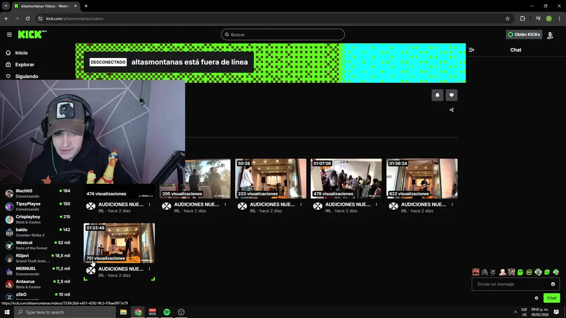Open the user profile avatar menu
Image resolution: width=566 pixels, height=318 pixels.
click(550, 35)
